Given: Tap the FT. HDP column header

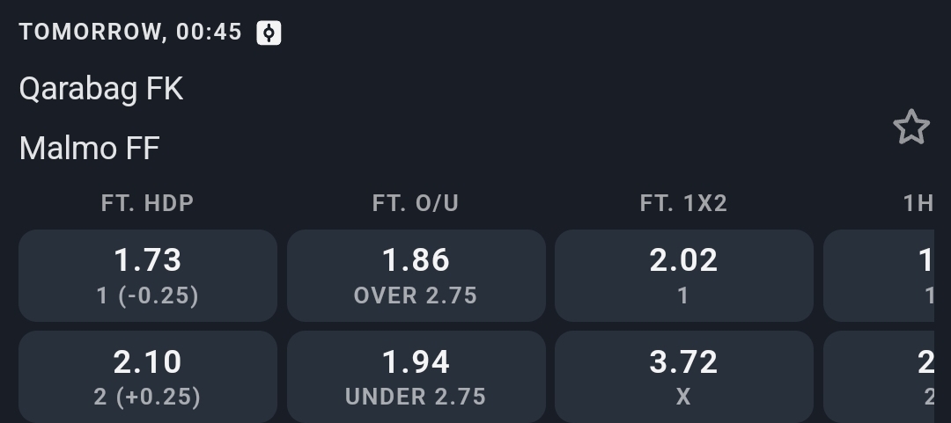Looking at the screenshot, I should point(148,203).
